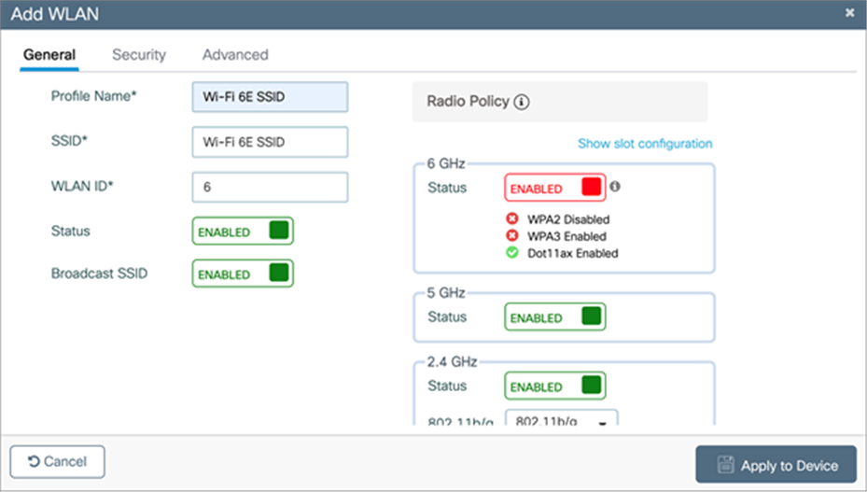
Task: Click the WLAN ID input field
Action: click(270, 187)
